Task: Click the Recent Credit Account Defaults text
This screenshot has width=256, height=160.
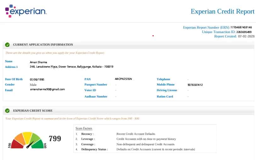Action: click(x=136, y=134)
